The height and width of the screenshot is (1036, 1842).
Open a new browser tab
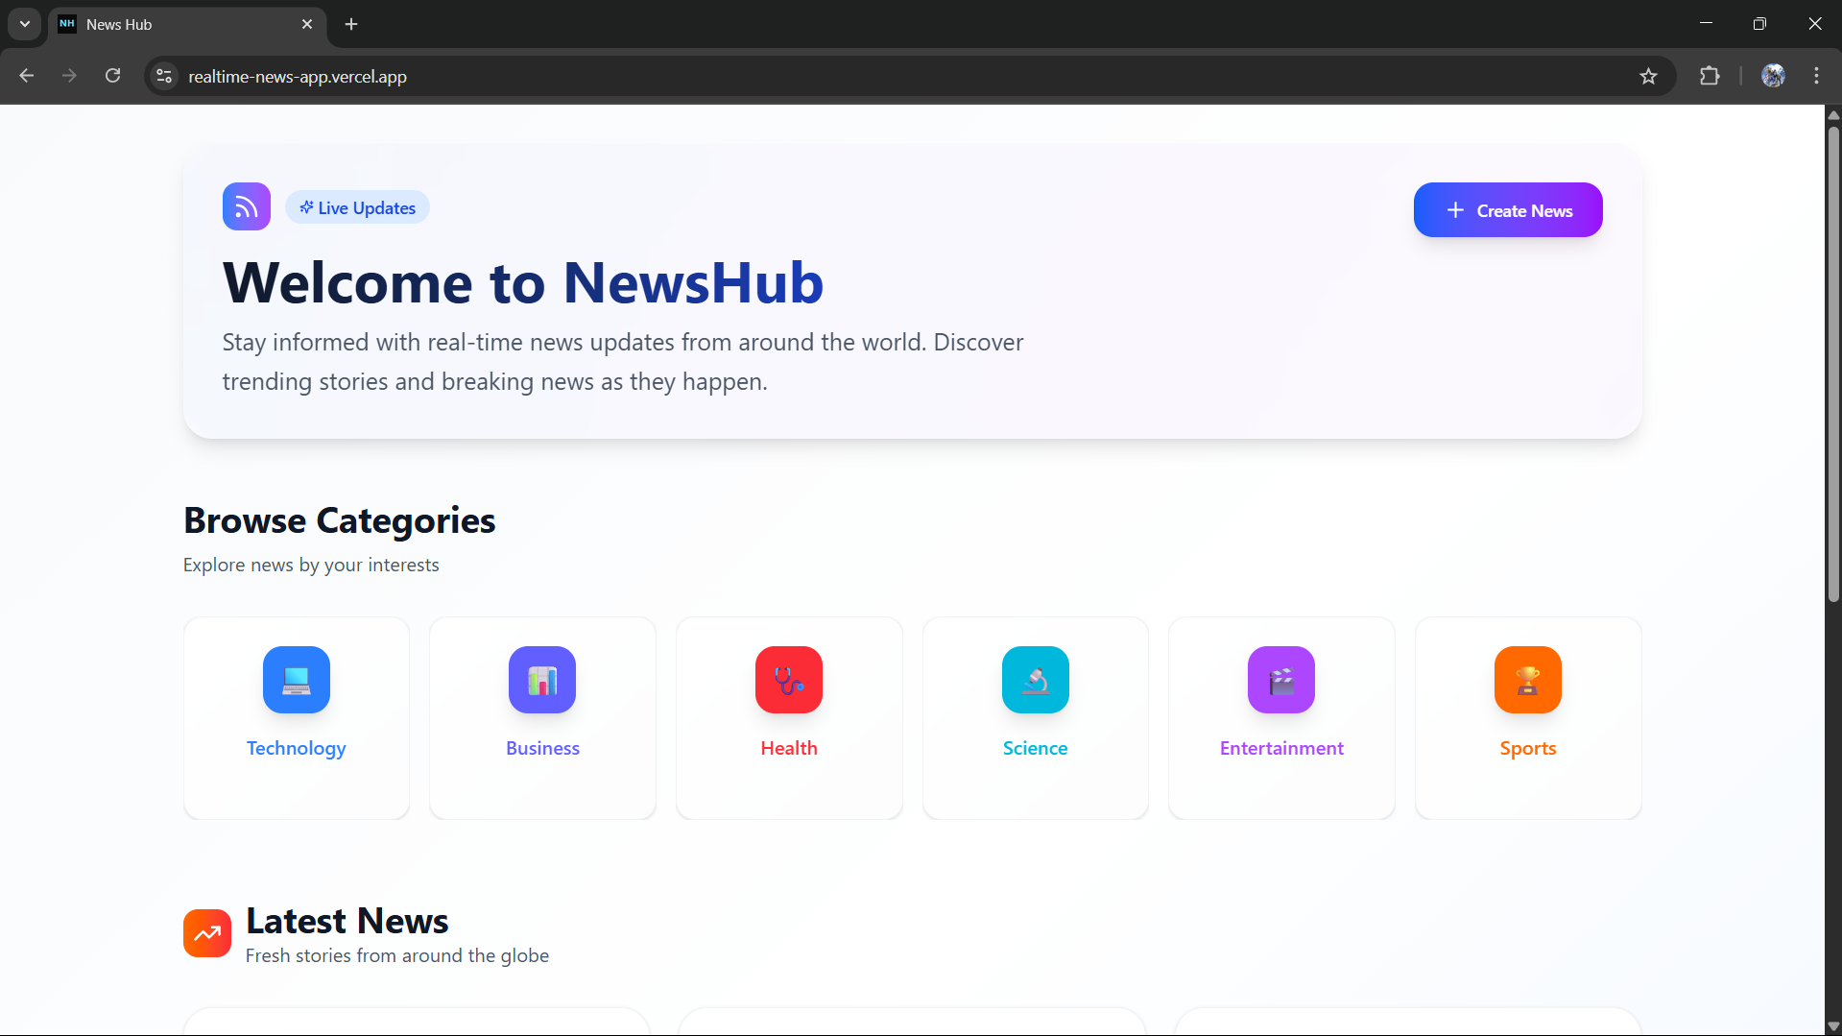(x=350, y=24)
